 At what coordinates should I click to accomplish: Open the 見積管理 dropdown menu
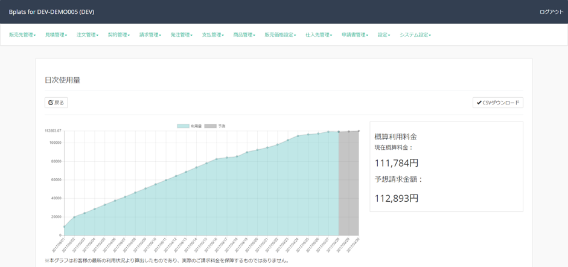tap(56, 35)
